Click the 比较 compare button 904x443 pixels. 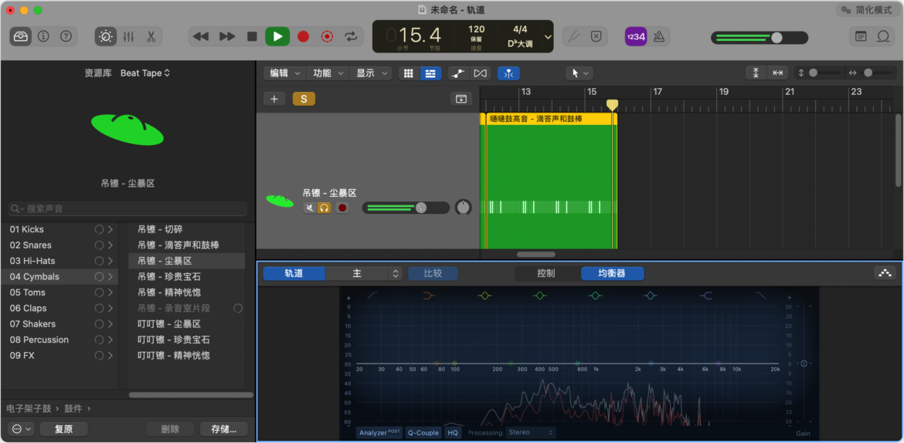pyautogui.click(x=433, y=274)
